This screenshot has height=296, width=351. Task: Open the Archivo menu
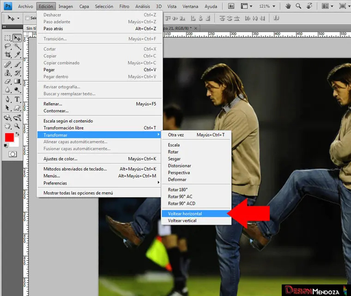coord(25,6)
